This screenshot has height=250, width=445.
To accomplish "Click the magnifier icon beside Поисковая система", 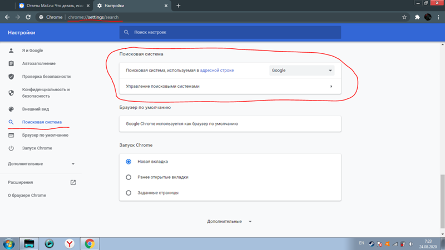I will [11, 122].
